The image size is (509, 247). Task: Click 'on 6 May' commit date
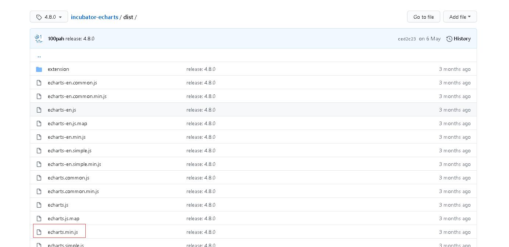coord(430,39)
